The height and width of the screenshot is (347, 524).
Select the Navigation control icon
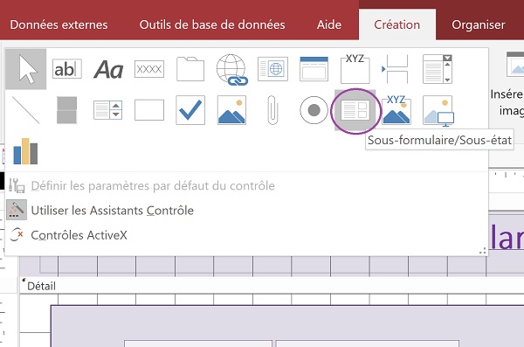tap(314, 69)
